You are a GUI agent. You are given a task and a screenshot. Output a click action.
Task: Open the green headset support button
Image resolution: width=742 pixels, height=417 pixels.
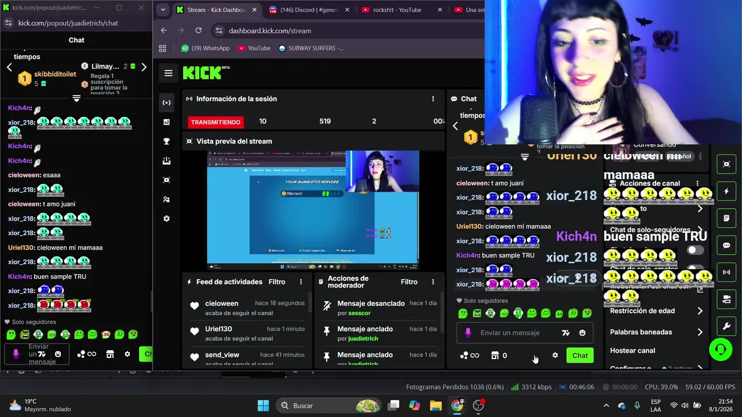click(721, 350)
